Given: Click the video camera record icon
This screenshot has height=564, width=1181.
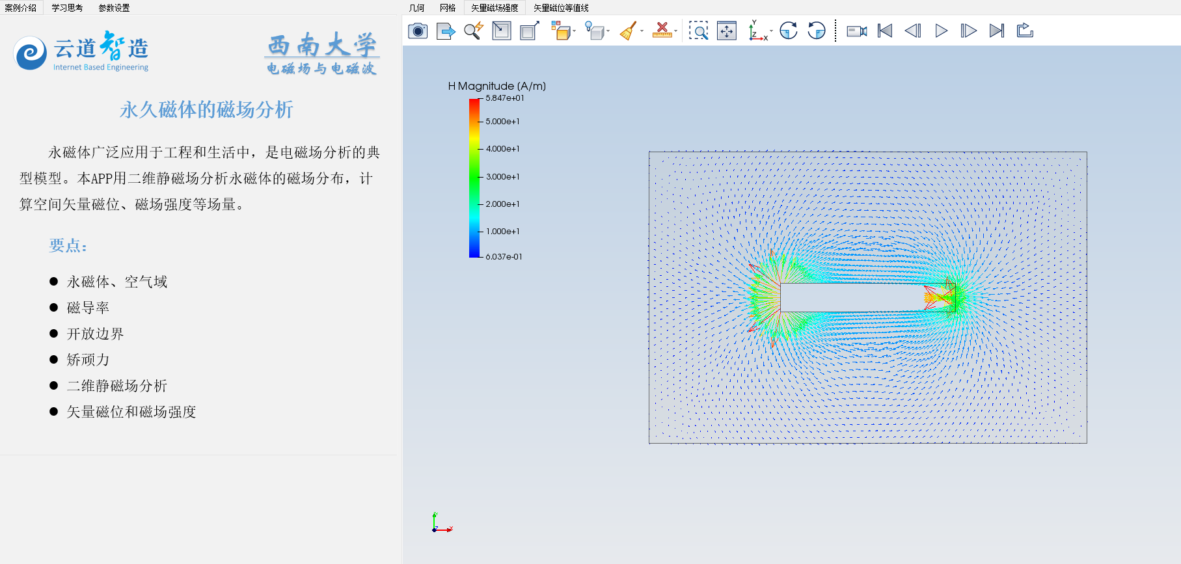Looking at the screenshot, I should pyautogui.click(x=857, y=31).
